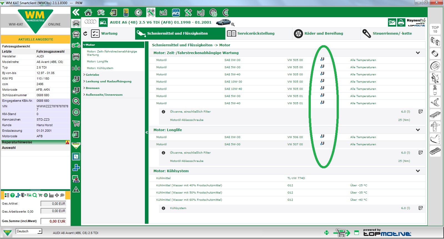Screen dimensions: 444x239
Task: Open brake pads parts icon
Action: 435,42
